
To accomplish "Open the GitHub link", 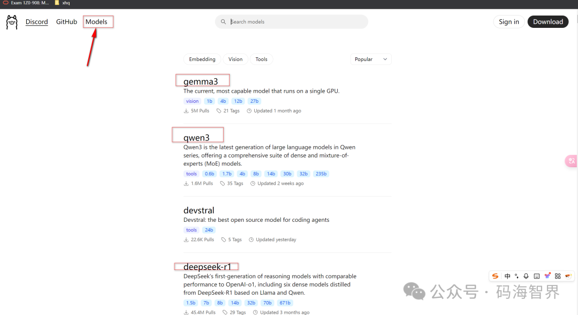I will click(66, 22).
